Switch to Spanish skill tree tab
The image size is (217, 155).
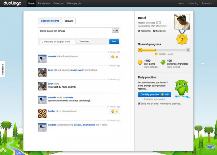click(x=50, y=21)
